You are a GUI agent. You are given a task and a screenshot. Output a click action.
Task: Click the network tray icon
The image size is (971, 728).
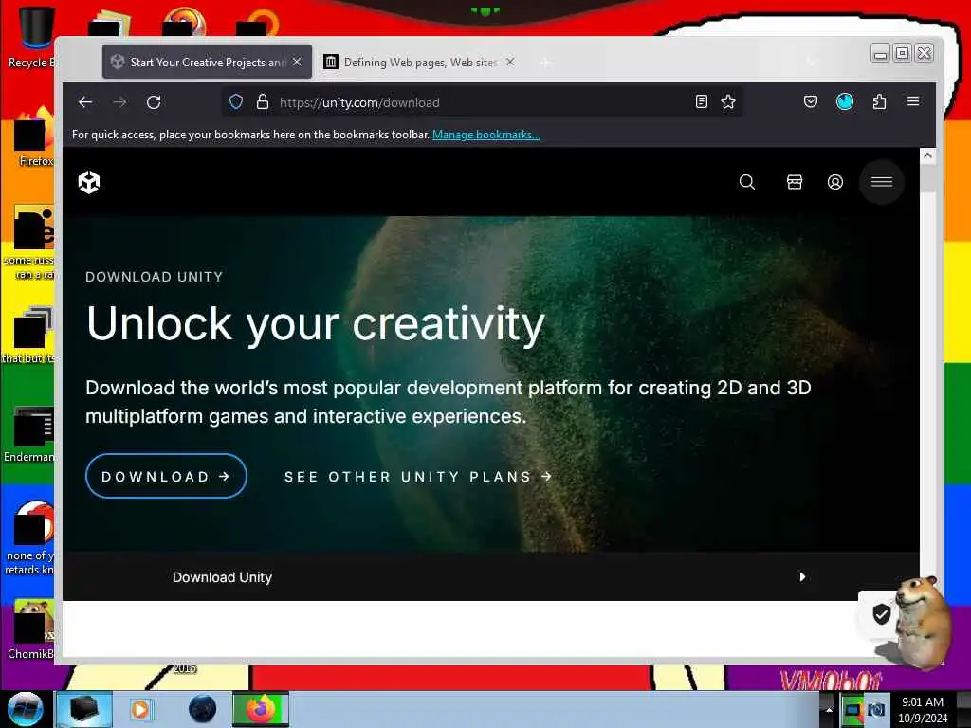pyautogui.click(x=852, y=711)
